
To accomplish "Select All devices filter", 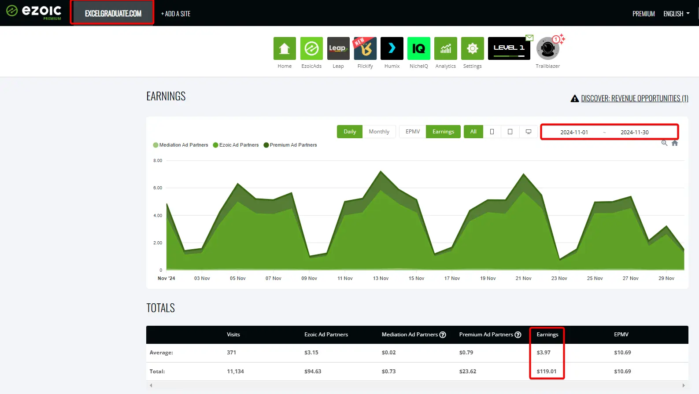I will coord(473,132).
